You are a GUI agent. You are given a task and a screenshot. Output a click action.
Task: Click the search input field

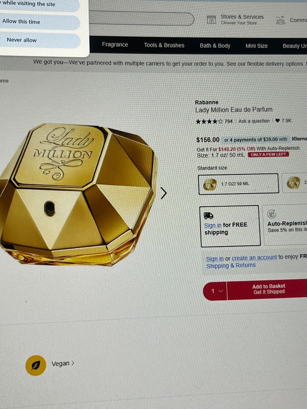[x=142, y=19]
